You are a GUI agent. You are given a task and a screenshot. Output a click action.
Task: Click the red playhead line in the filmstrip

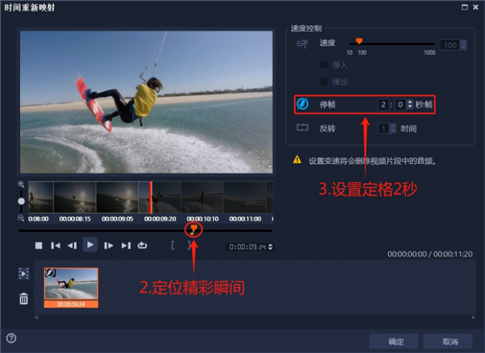(150, 198)
